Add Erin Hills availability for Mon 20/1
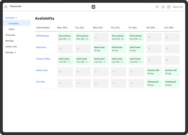 65,83
